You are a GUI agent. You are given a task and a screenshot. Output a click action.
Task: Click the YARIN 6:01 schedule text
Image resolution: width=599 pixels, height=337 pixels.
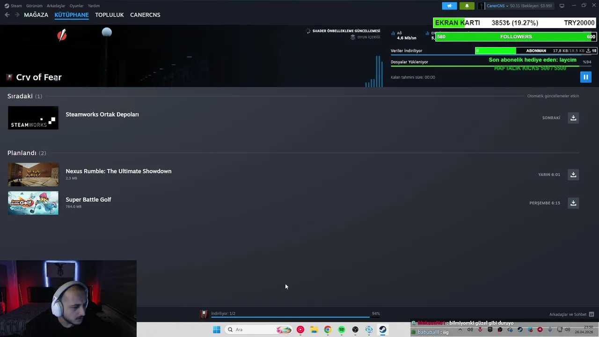549,175
